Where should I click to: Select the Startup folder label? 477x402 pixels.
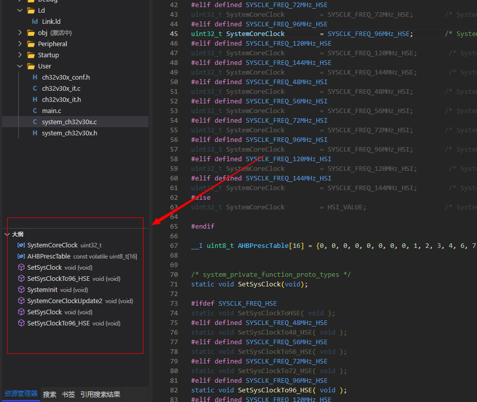click(x=48, y=55)
